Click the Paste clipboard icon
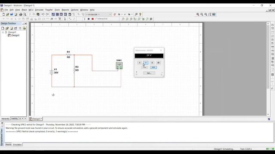The height and width of the screenshot is (154, 275). click(x=38, y=14)
